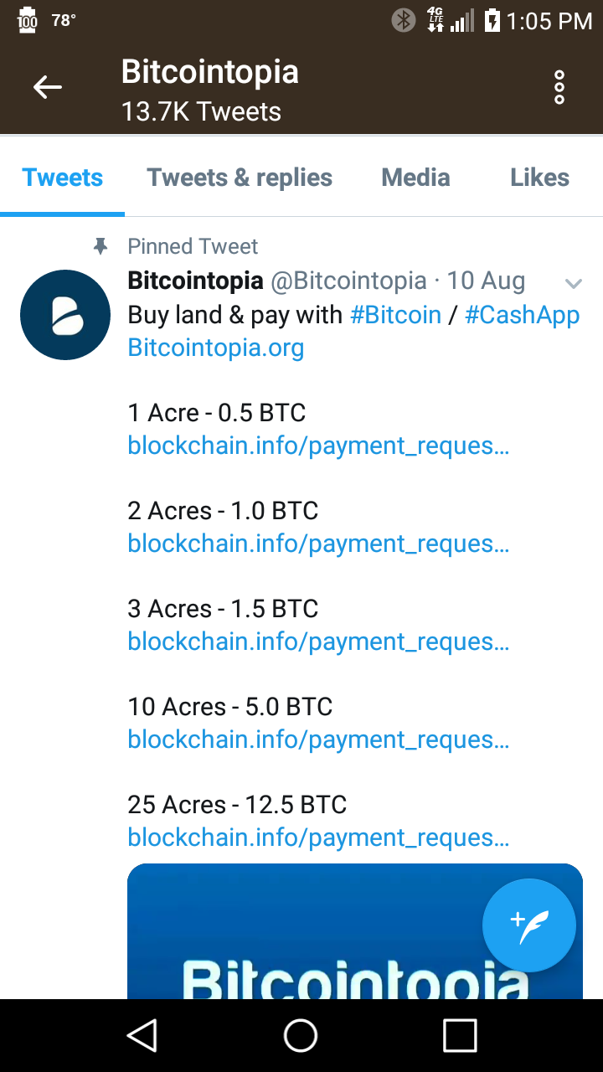
Task: Tap the pinned tweet pin icon
Action: 100,246
